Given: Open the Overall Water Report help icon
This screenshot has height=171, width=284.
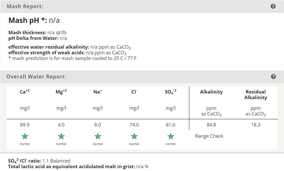Looking at the screenshot, I should [x=273, y=77].
